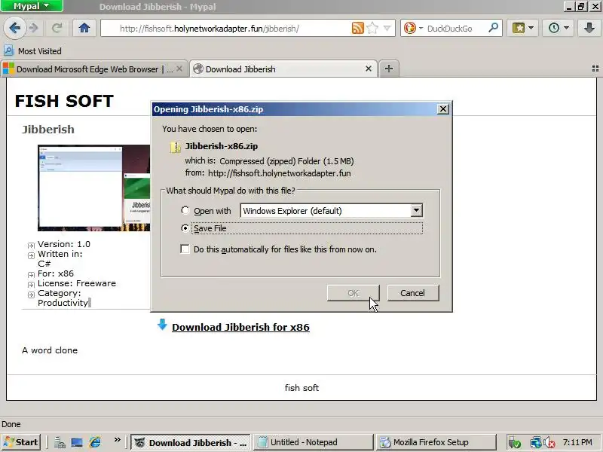Check Do this automatically for files like this
This screenshot has height=452, width=603.
point(185,249)
